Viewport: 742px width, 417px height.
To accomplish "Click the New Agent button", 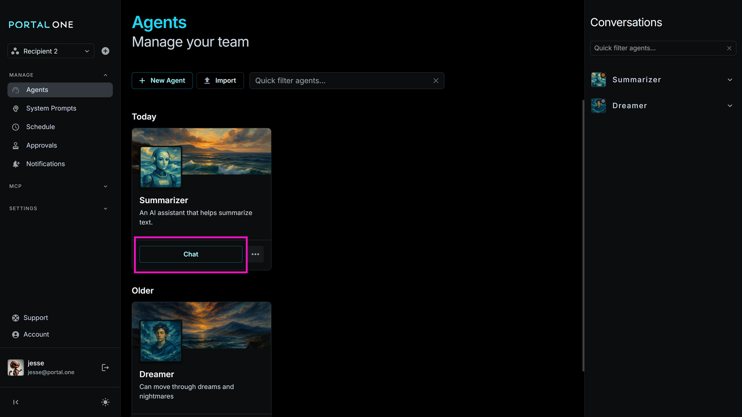I will [x=162, y=81].
